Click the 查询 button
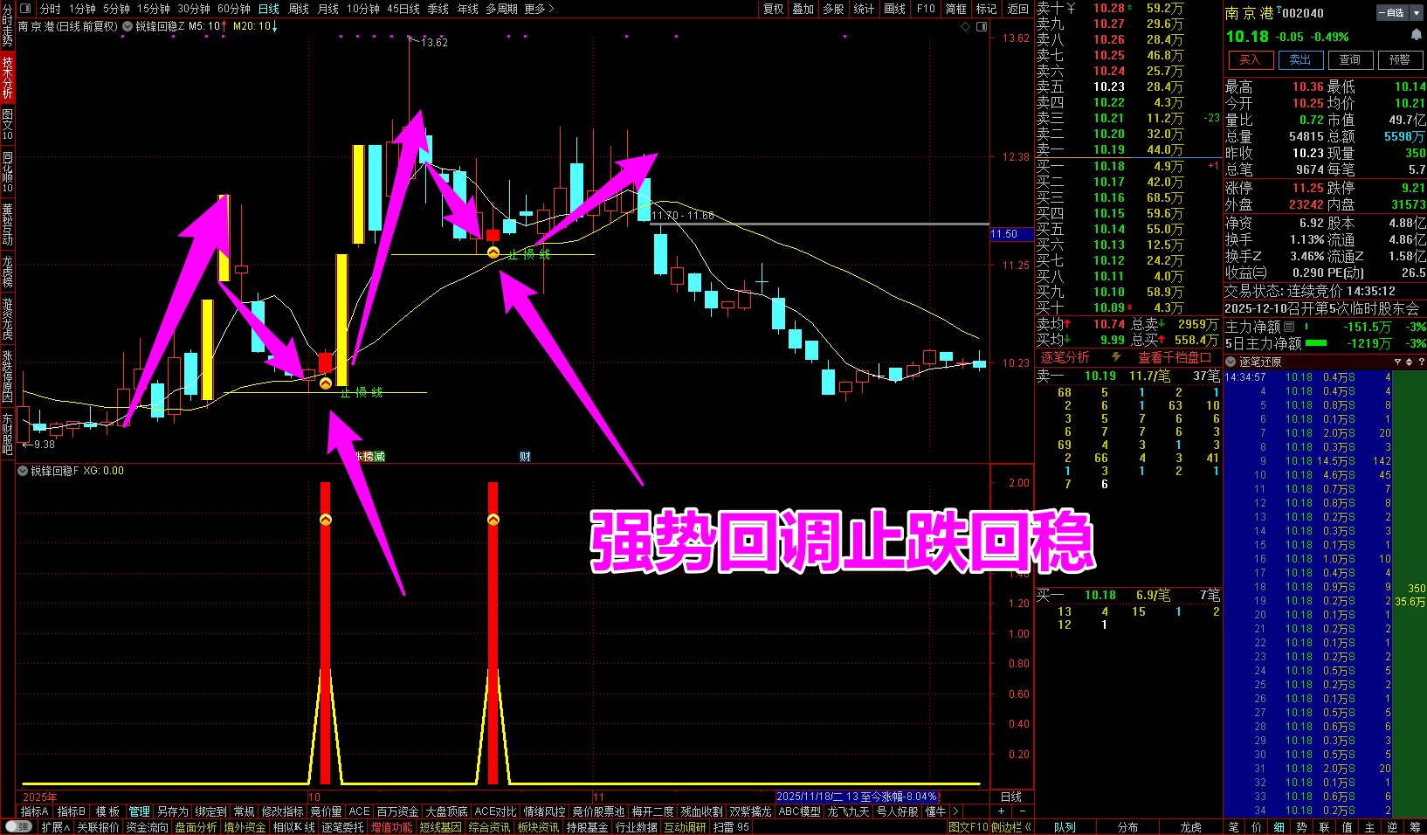 tap(1350, 59)
